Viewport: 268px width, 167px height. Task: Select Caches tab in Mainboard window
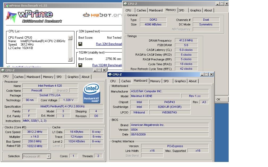tap(126, 81)
